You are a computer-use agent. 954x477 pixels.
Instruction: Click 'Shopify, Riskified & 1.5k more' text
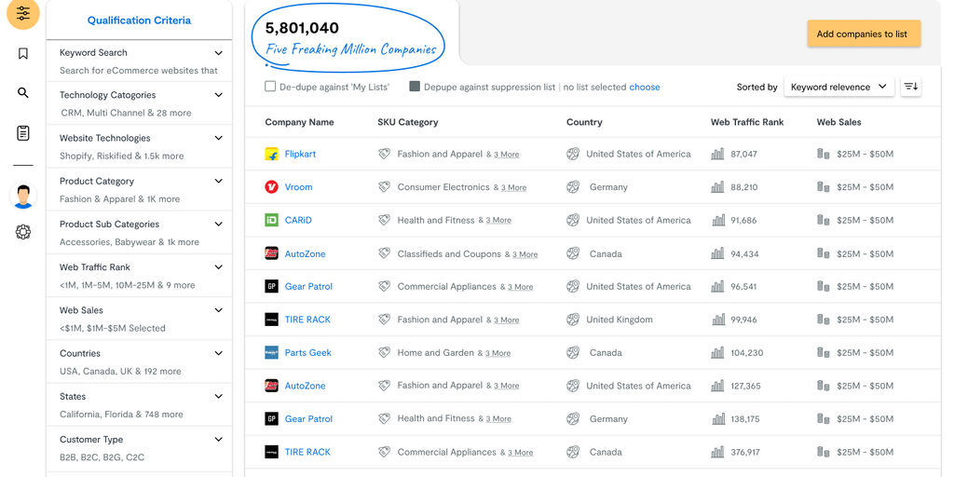pyautogui.click(x=122, y=156)
